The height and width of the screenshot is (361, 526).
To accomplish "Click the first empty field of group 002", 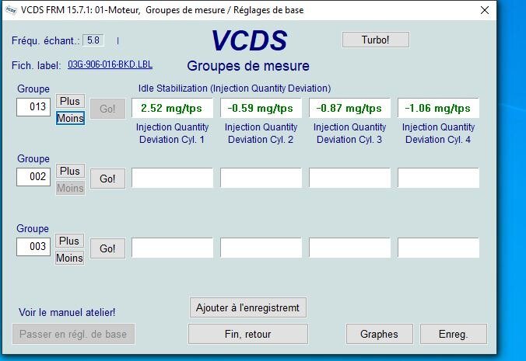I will (x=172, y=178).
